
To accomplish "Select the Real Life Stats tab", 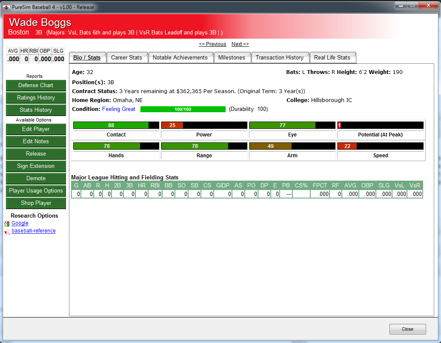I will point(333,57).
